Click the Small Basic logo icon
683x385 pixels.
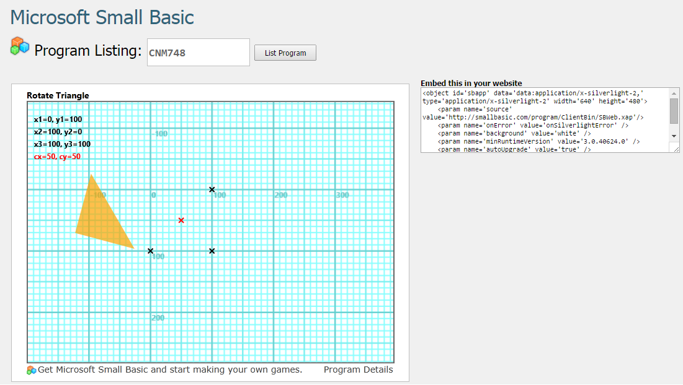tap(20, 46)
